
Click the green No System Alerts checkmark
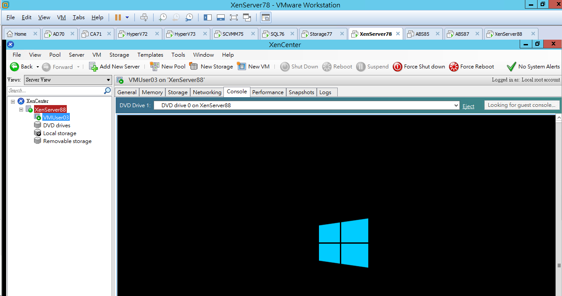click(511, 67)
